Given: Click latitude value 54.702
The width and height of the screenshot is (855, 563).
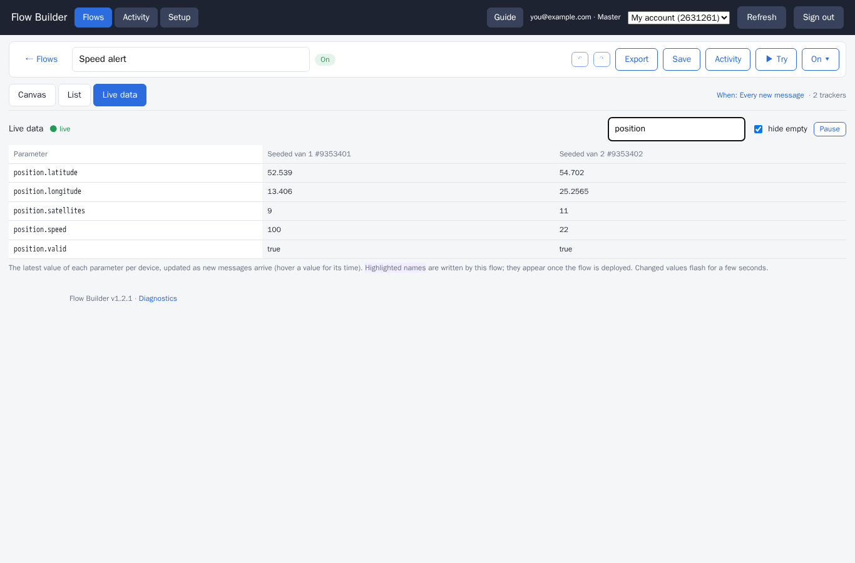Looking at the screenshot, I should (571, 173).
